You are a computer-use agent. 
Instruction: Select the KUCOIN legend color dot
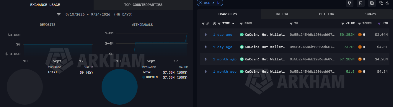coord(144,77)
